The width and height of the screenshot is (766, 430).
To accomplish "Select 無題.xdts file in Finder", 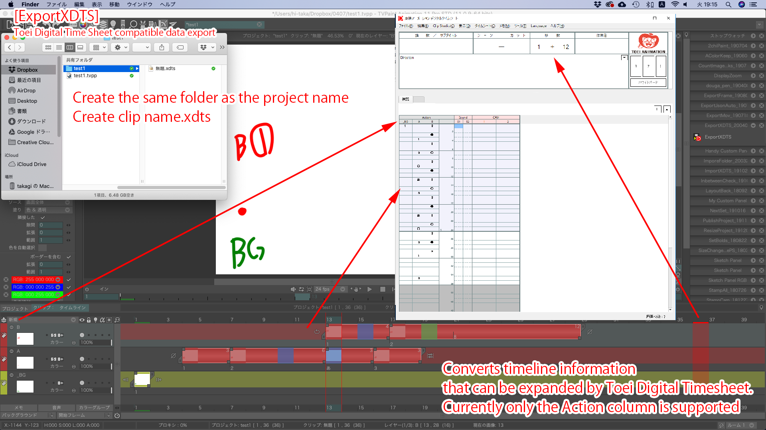I will (166, 68).
